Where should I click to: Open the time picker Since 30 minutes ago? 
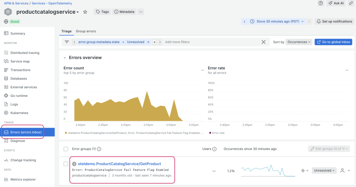click(277, 21)
